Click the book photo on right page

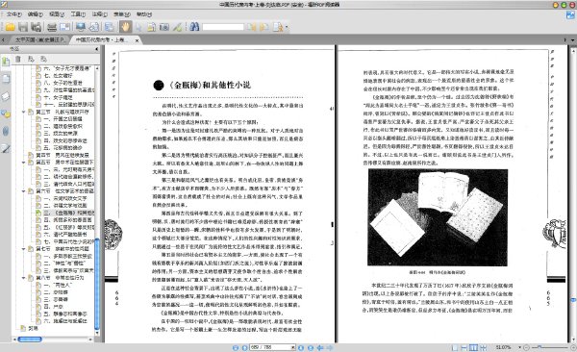click(438, 217)
